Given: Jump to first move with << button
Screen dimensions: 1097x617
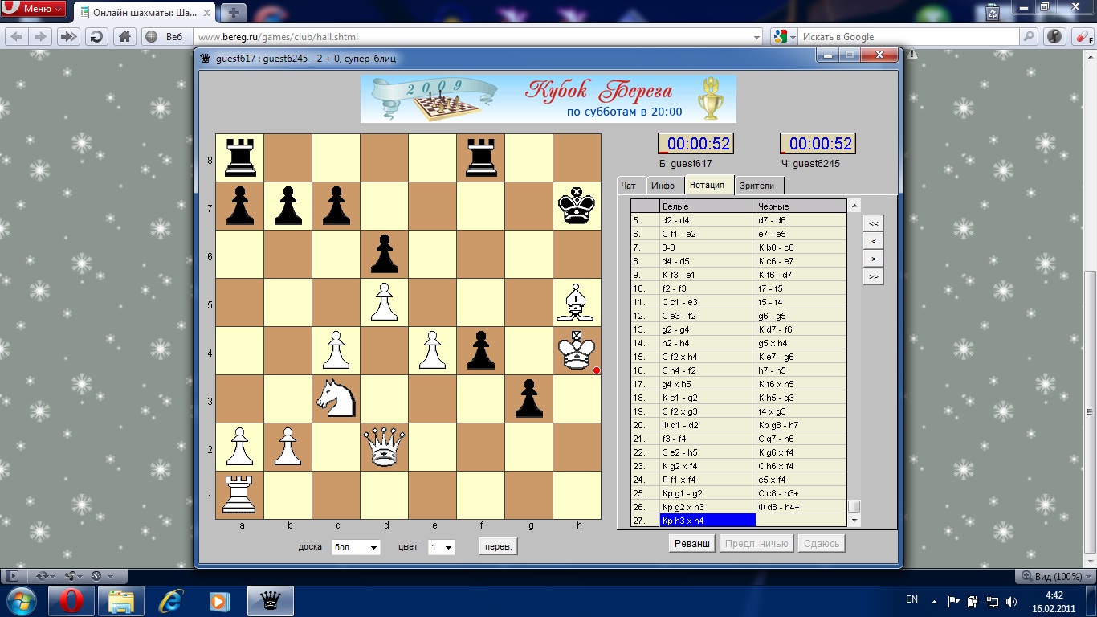Looking at the screenshot, I should point(873,223).
